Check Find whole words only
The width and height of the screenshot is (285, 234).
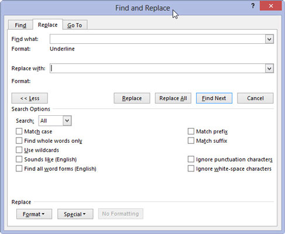point(19,140)
